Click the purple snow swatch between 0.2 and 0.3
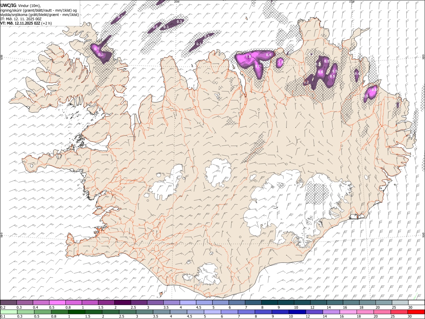Image resolution: width=425 pixels, height=319 pixels. point(8,302)
